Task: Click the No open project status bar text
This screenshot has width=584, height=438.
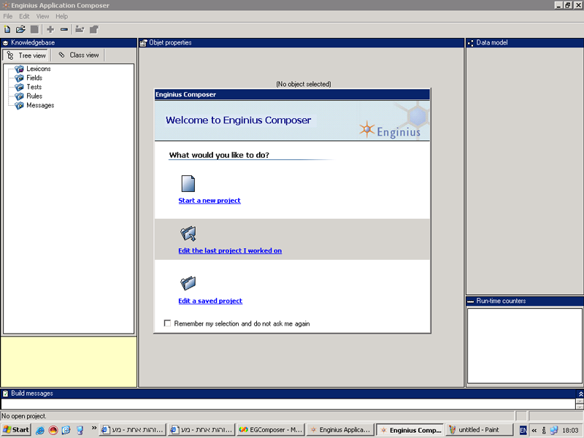Action: [x=24, y=416]
